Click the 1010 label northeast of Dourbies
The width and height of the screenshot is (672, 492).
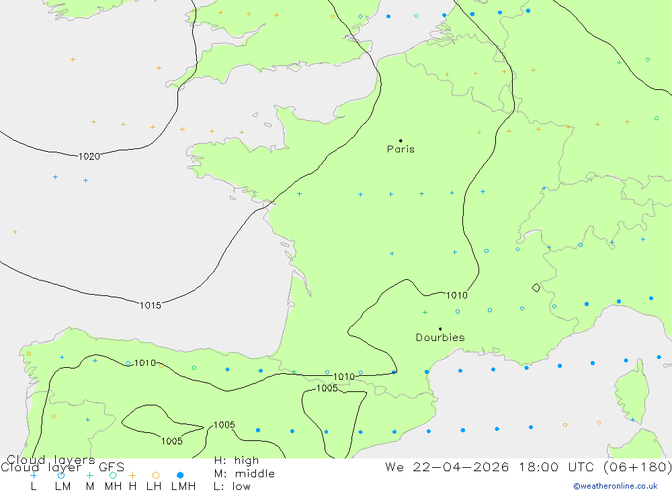(x=457, y=295)
